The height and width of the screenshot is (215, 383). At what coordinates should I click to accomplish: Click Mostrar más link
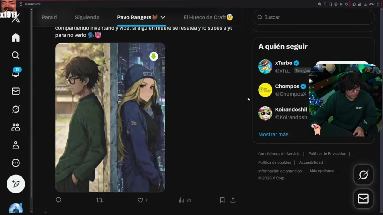(x=273, y=134)
